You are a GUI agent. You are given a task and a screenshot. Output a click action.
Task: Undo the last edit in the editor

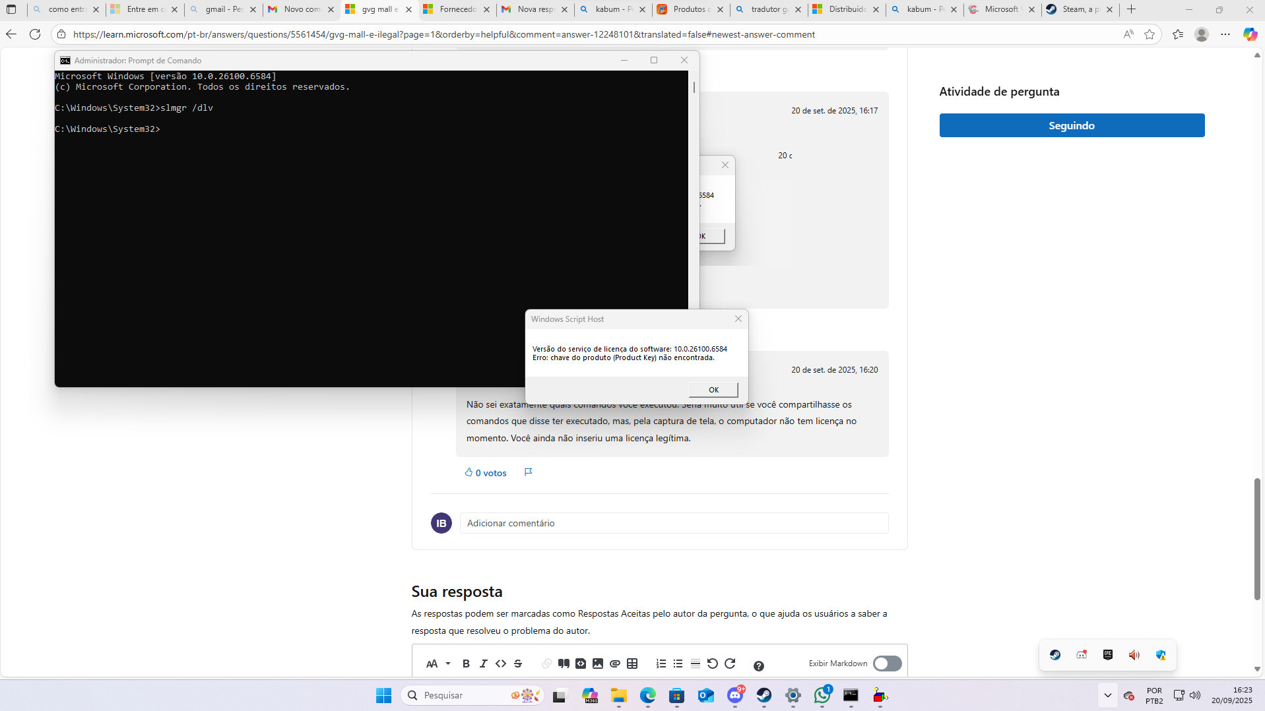(x=713, y=664)
